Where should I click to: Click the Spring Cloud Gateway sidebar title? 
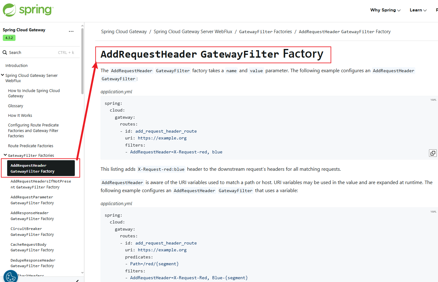click(24, 30)
